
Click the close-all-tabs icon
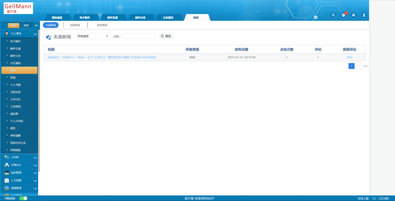316,18
